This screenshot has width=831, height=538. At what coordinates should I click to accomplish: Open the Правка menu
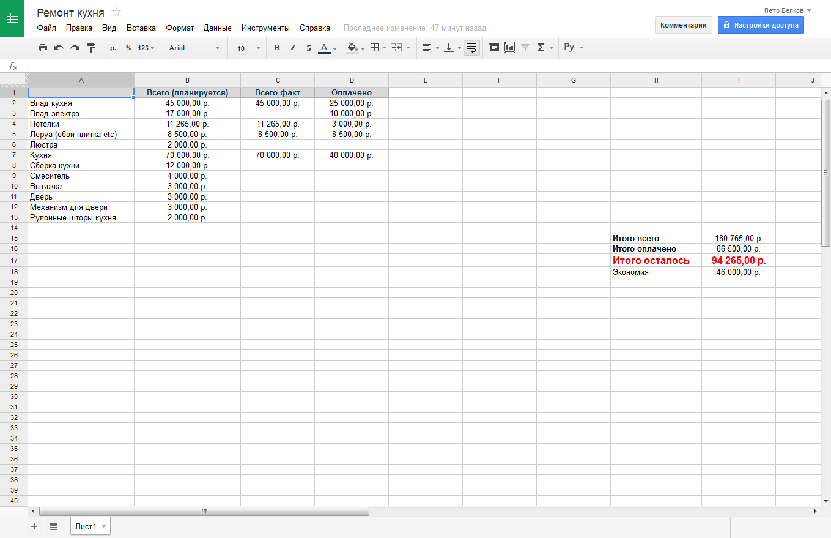(x=79, y=28)
